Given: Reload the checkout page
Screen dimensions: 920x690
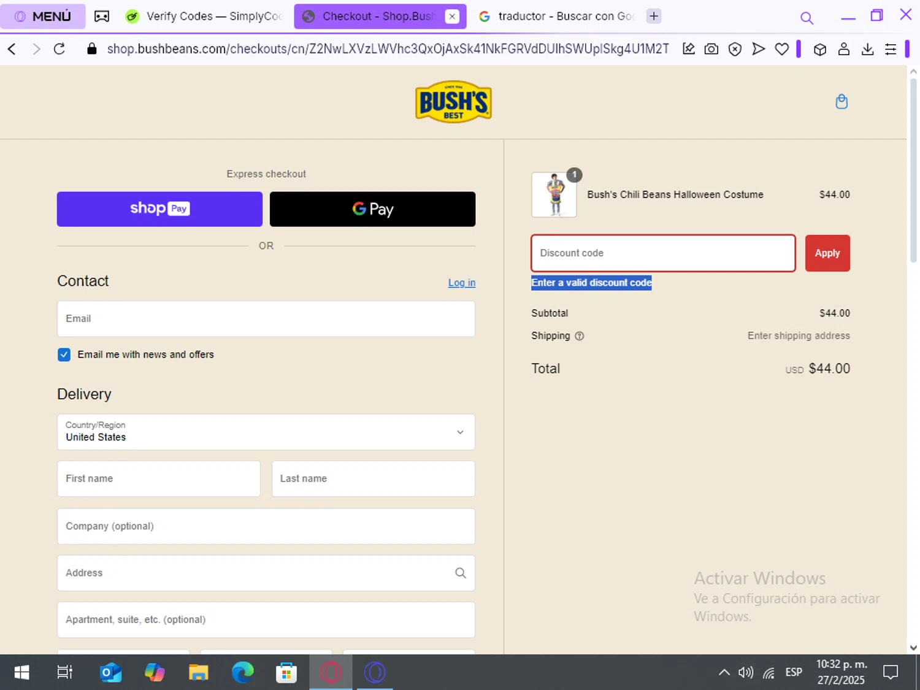Looking at the screenshot, I should (59, 49).
